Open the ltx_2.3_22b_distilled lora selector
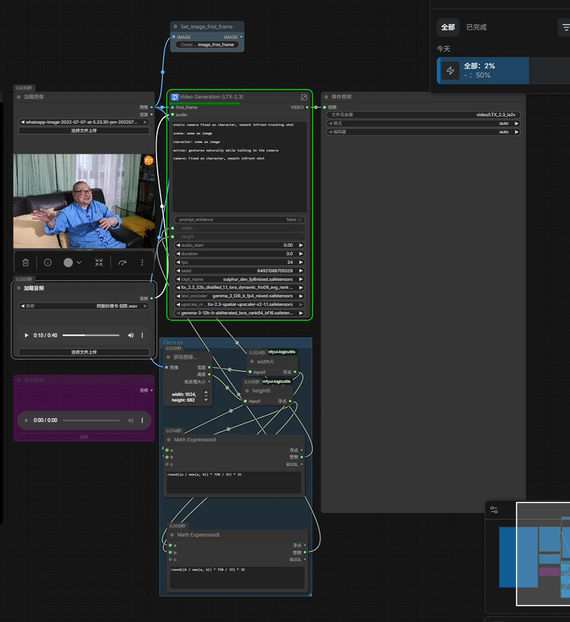Viewport: 570px width, 622px height. [240, 288]
